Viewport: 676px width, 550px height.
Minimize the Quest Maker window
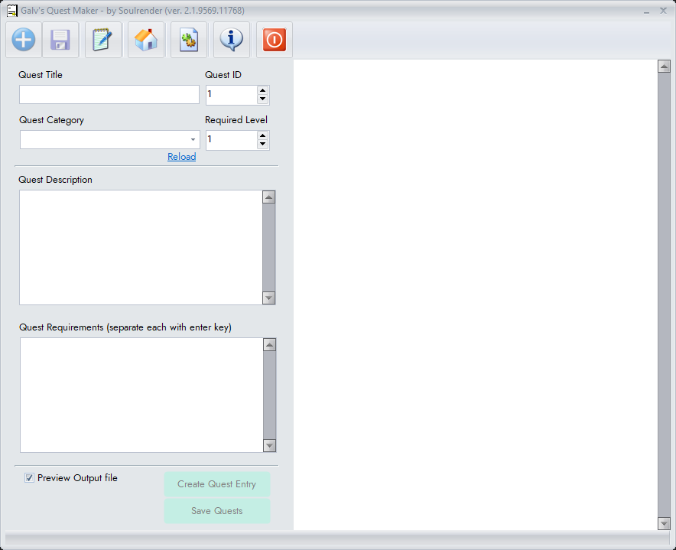click(x=646, y=11)
